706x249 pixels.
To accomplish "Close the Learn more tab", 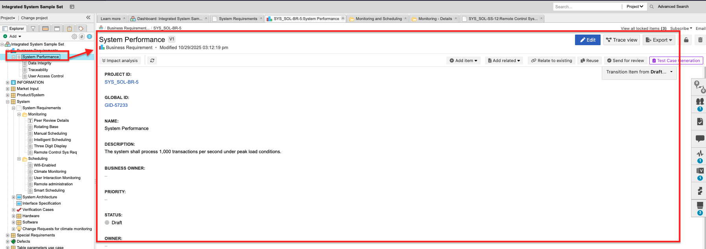I will (x=124, y=18).
